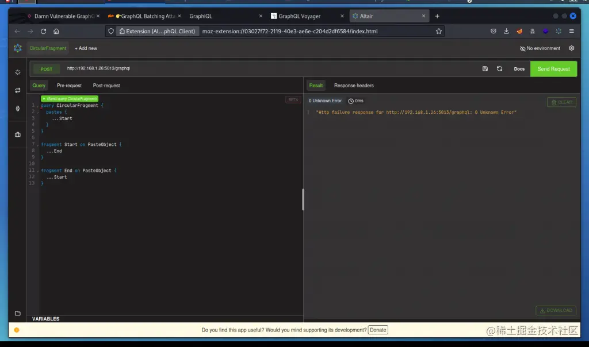
Task: Open the collections folder icon in the sidebar
Action: (18, 313)
